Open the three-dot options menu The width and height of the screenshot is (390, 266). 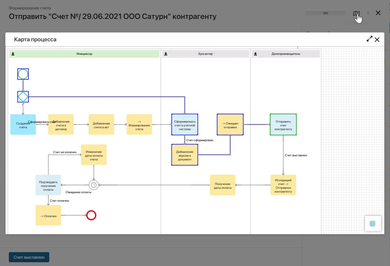point(368,13)
